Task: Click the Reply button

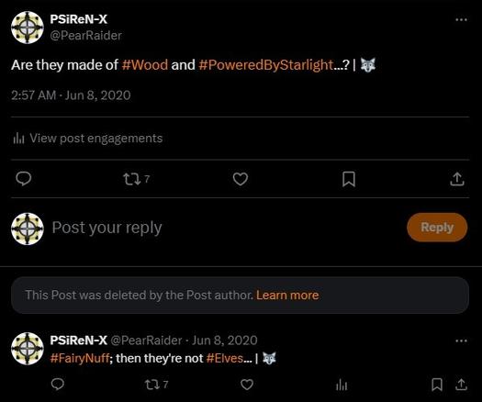Action: [437, 228]
